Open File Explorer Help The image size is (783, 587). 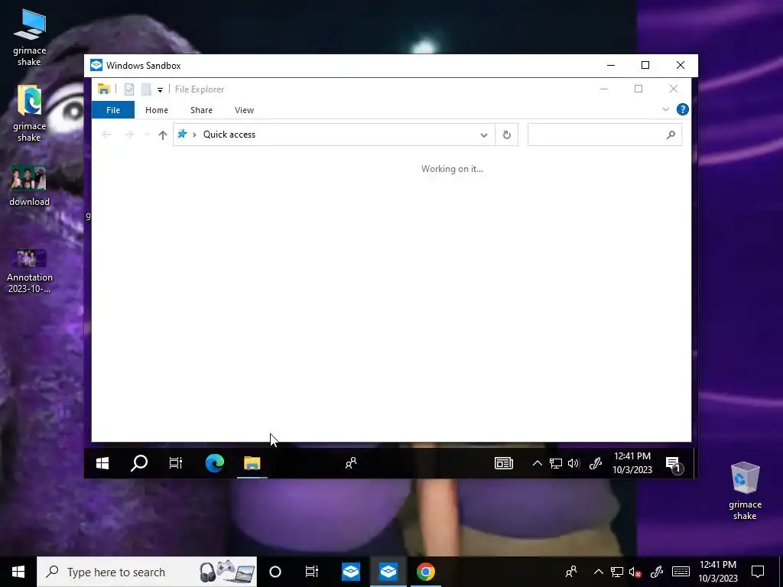click(682, 109)
